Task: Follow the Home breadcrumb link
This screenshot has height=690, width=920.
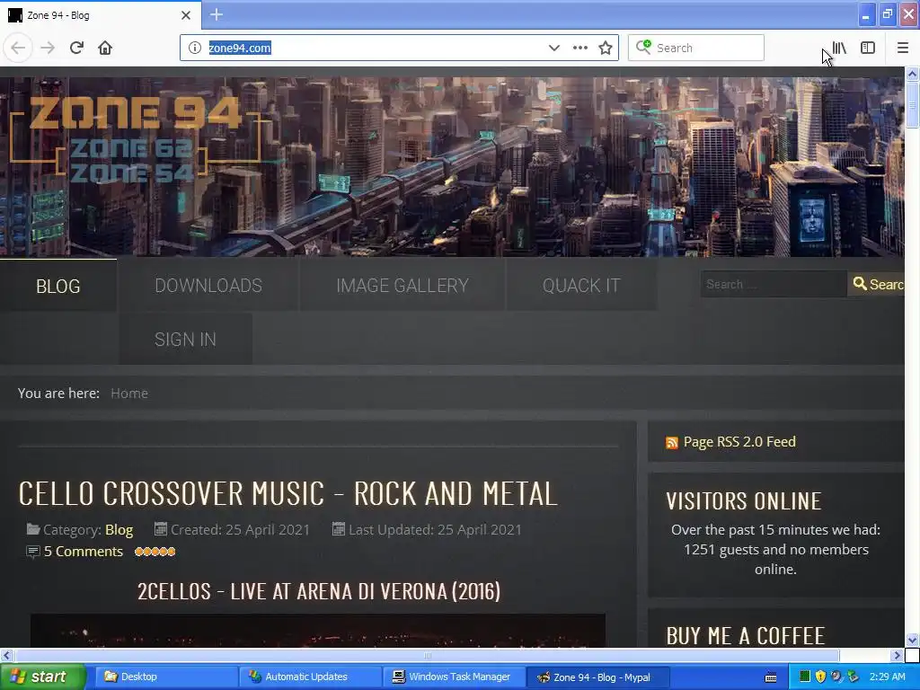Action: coord(129,394)
